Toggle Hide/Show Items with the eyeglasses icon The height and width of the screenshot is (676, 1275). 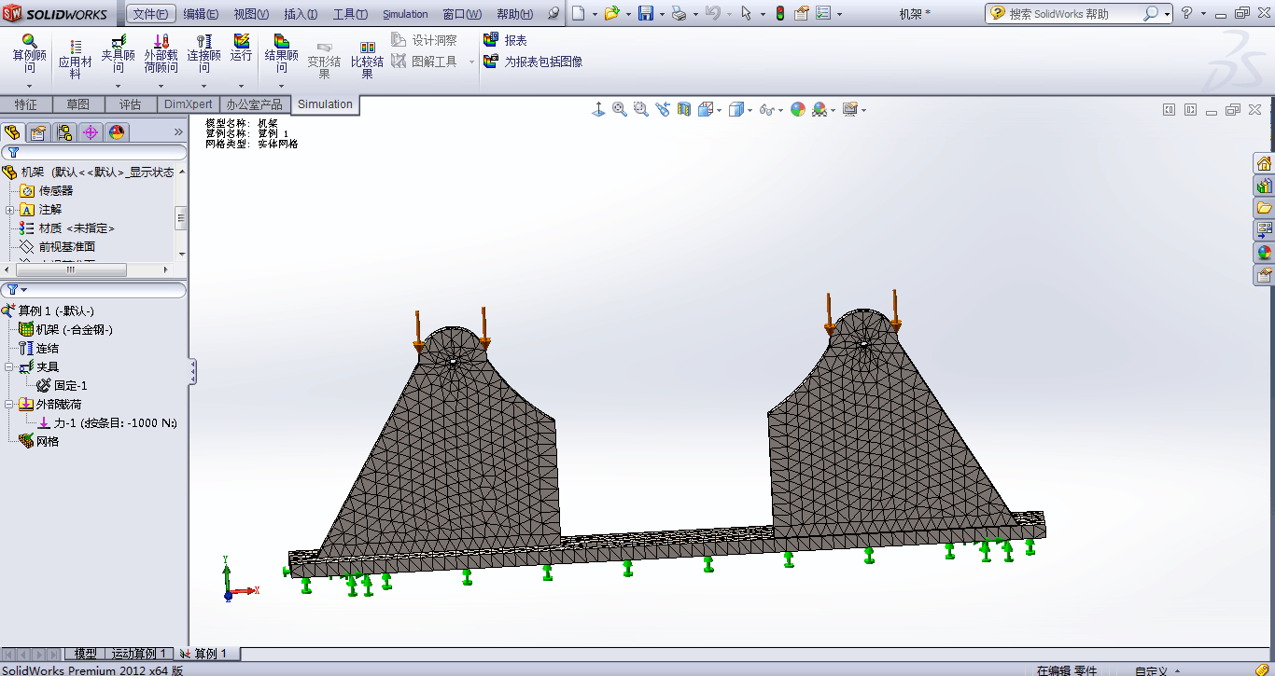click(x=769, y=109)
